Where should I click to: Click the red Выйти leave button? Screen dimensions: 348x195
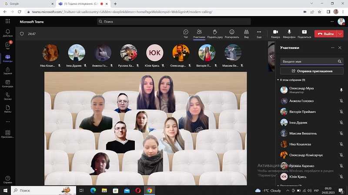(326, 33)
